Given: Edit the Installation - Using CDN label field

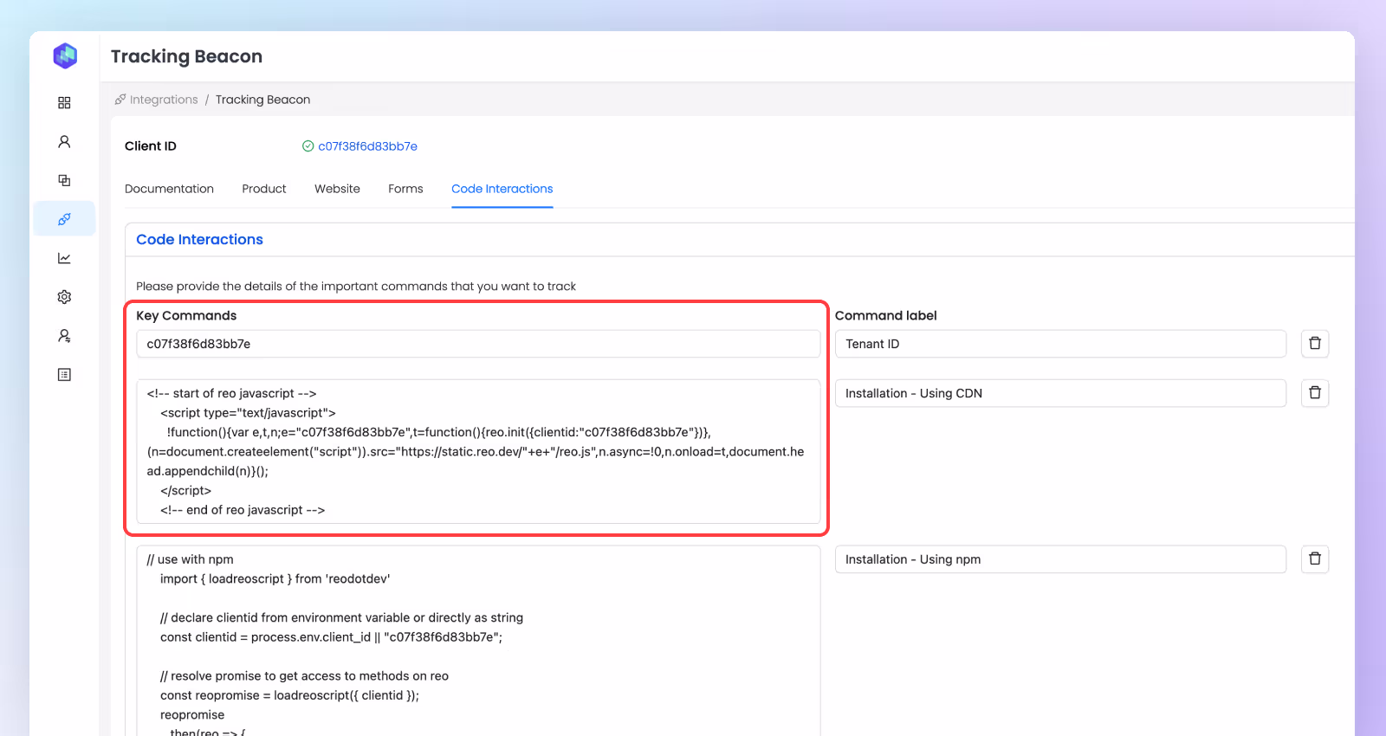Looking at the screenshot, I should (1060, 393).
